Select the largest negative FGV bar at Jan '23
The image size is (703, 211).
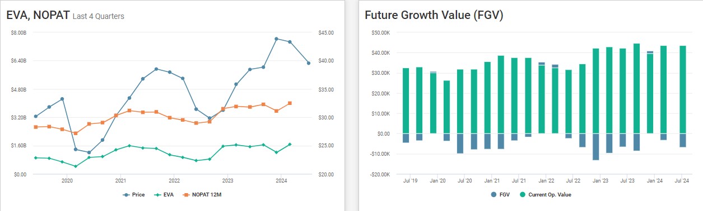[596, 147]
